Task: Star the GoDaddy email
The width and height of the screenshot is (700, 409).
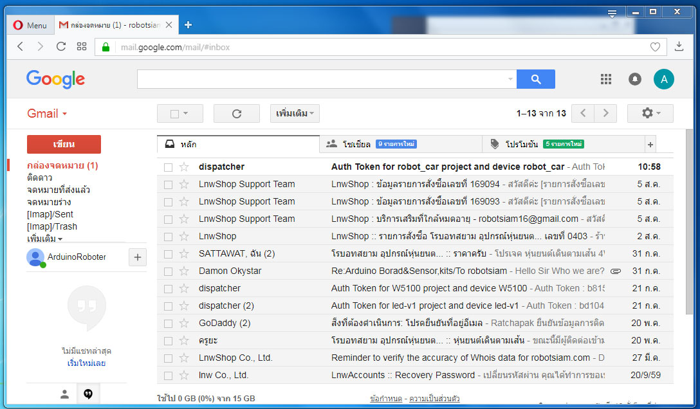Action: (x=184, y=323)
